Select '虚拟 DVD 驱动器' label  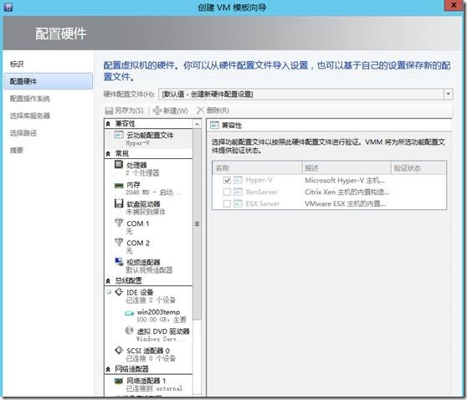tap(163, 331)
